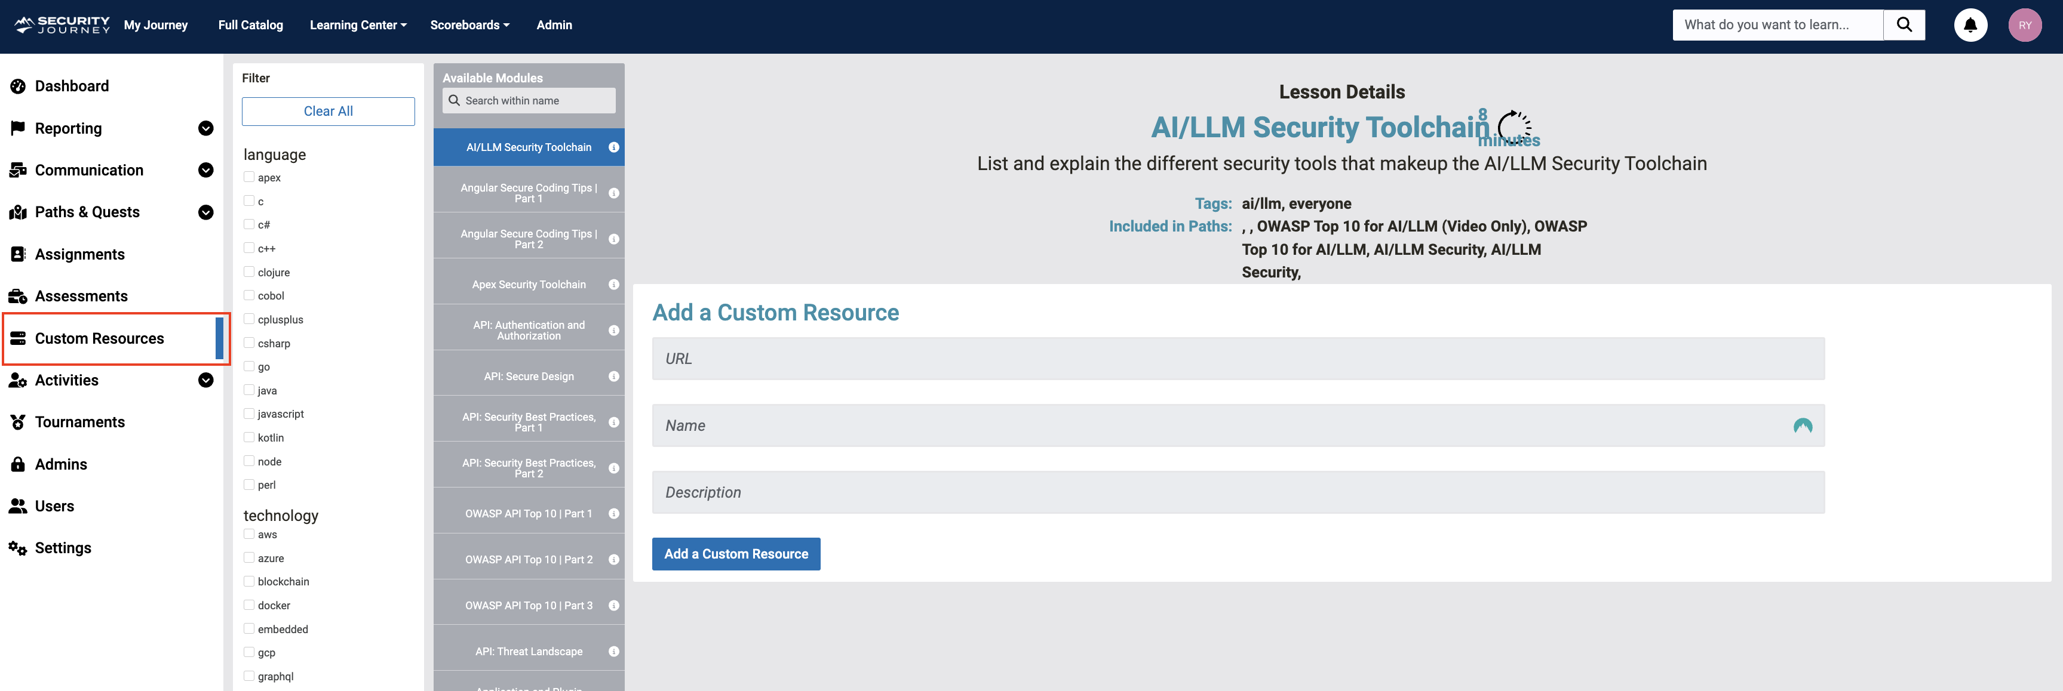The height and width of the screenshot is (691, 2063).
Task: Check the docker technology filter
Action: [x=249, y=606]
